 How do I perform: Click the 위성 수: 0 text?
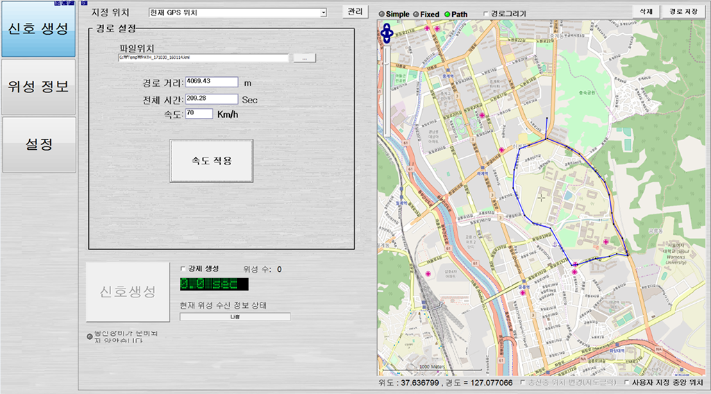pos(262,269)
